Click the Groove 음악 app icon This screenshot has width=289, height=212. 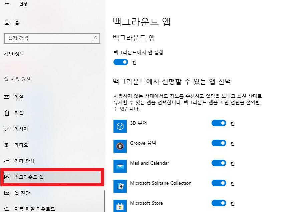(x=120, y=146)
